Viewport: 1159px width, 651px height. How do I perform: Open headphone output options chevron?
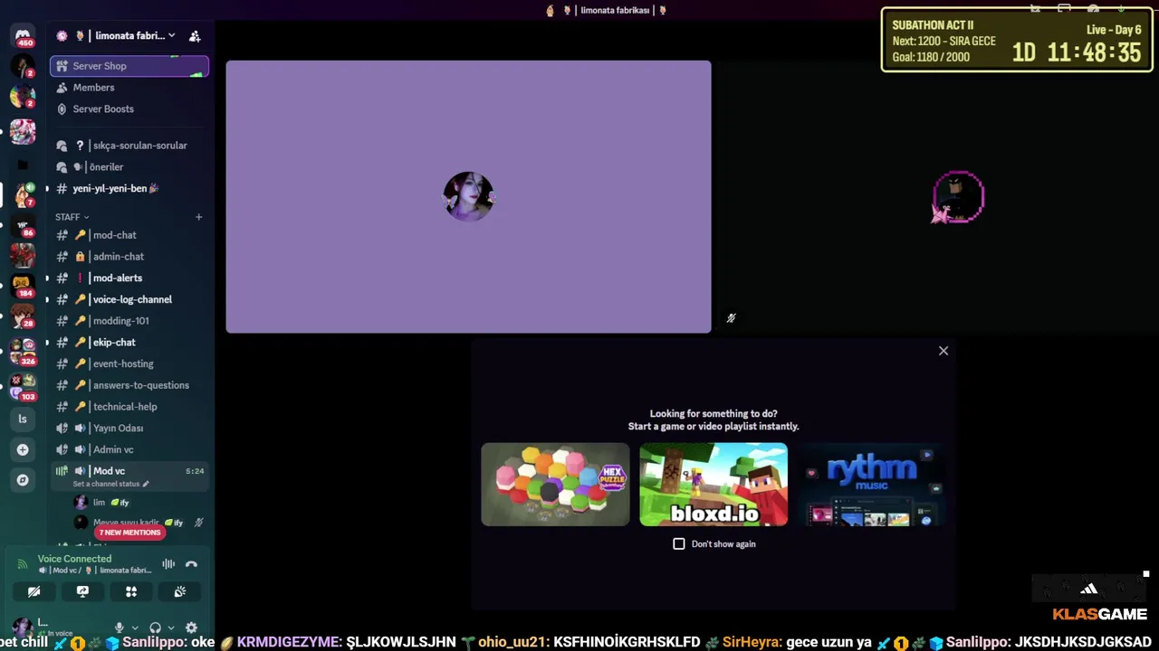point(172,627)
